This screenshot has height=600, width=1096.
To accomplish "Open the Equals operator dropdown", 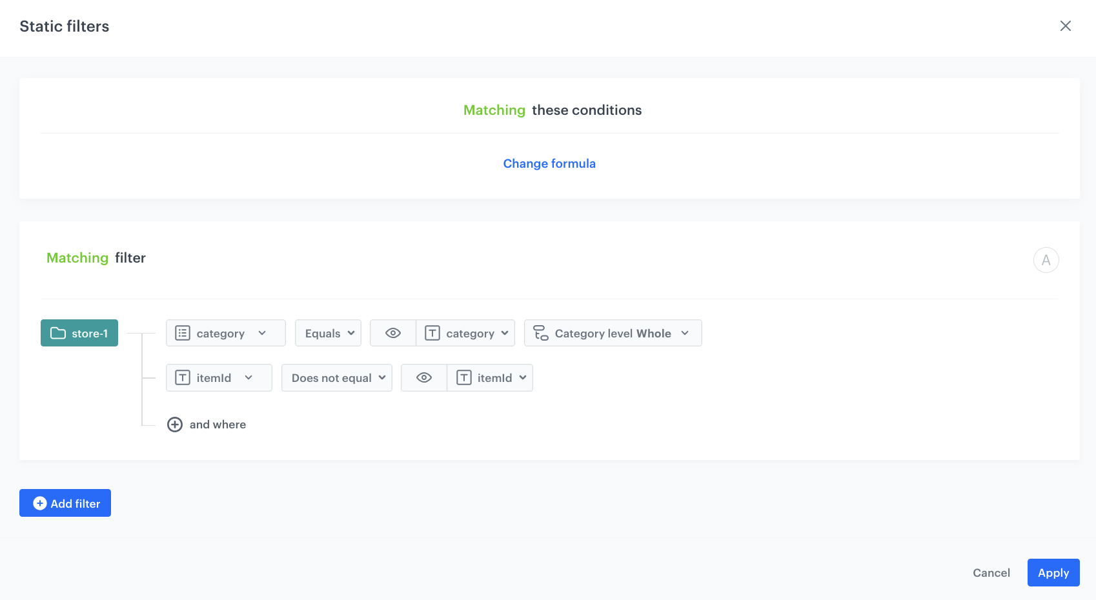I will [329, 333].
